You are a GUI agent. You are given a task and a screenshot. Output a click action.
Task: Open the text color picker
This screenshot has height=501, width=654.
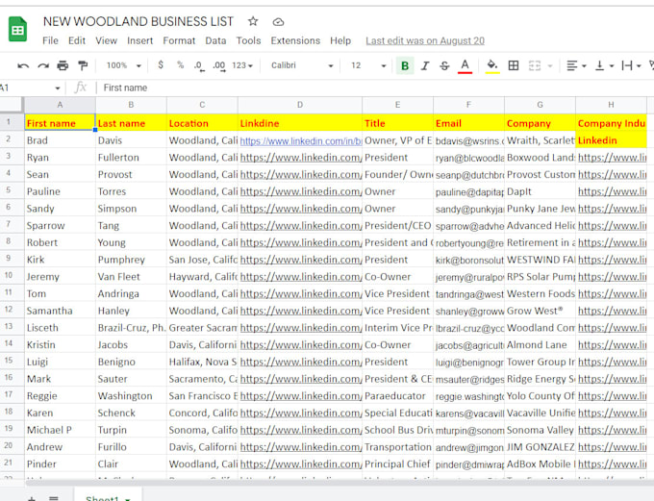tap(465, 66)
